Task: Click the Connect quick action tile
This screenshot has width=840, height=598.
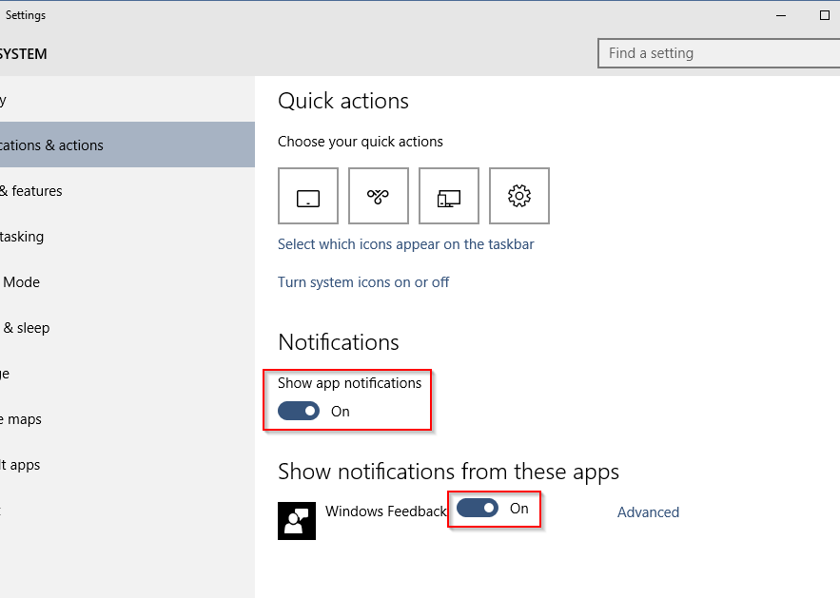Action: 448,196
